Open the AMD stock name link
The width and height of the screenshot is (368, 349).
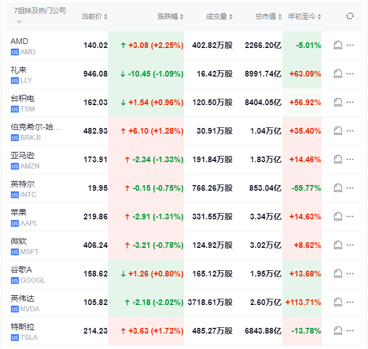coord(19,41)
